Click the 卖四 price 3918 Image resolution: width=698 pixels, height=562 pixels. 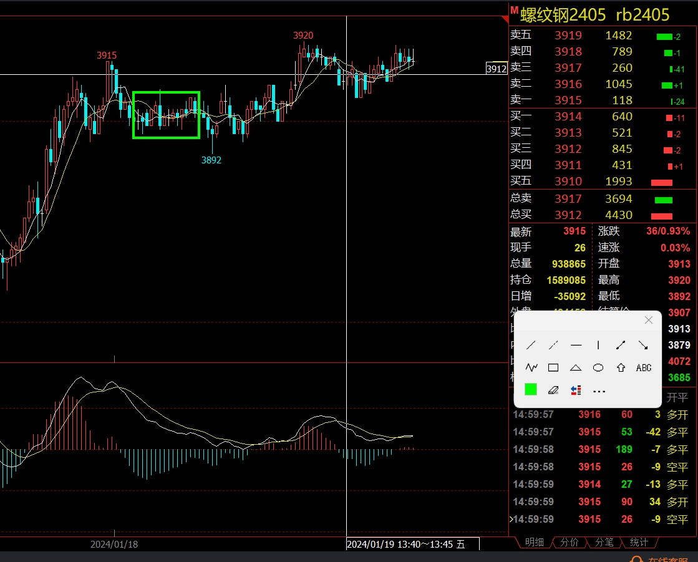pyautogui.click(x=568, y=52)
